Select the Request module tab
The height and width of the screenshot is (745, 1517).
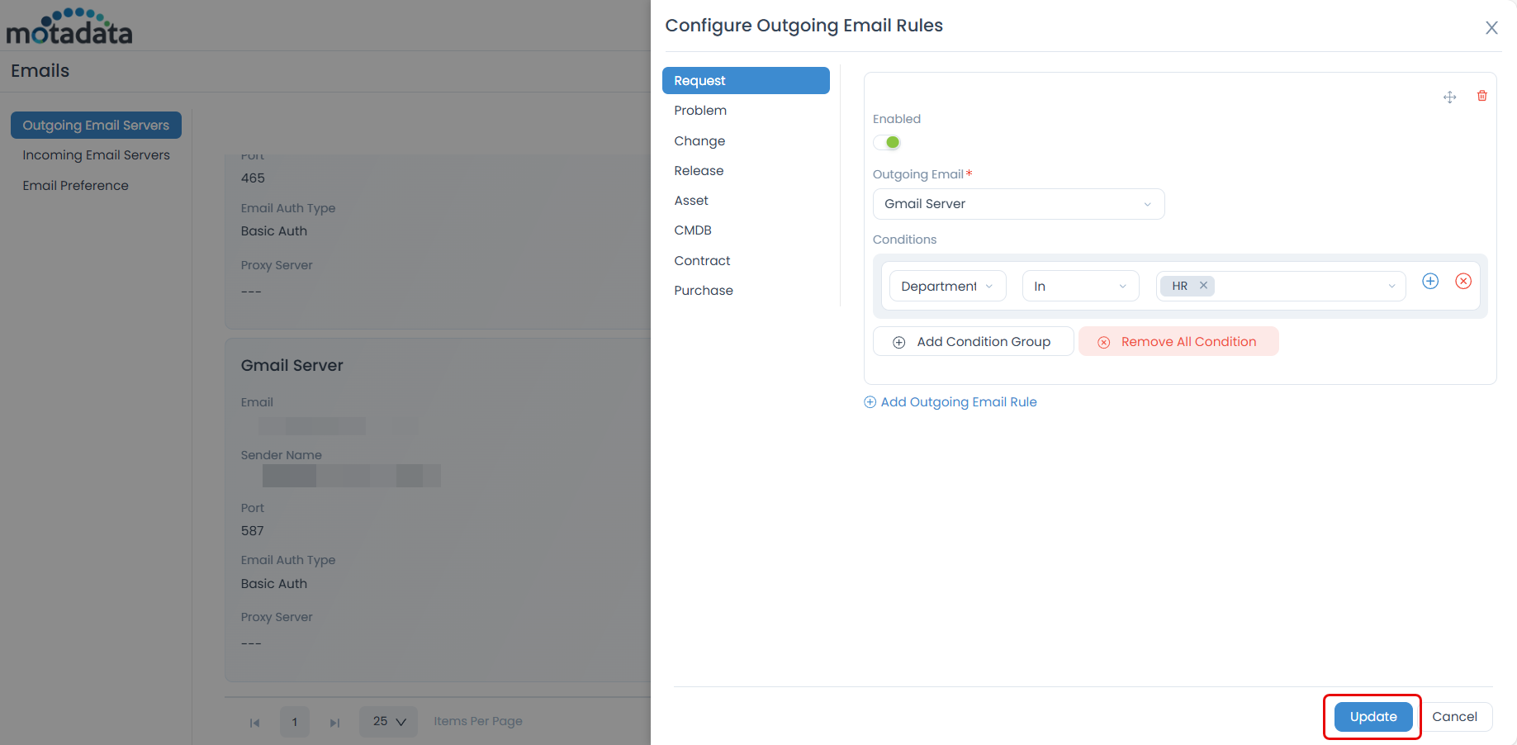pyautogui.click(x=746, y=81)
